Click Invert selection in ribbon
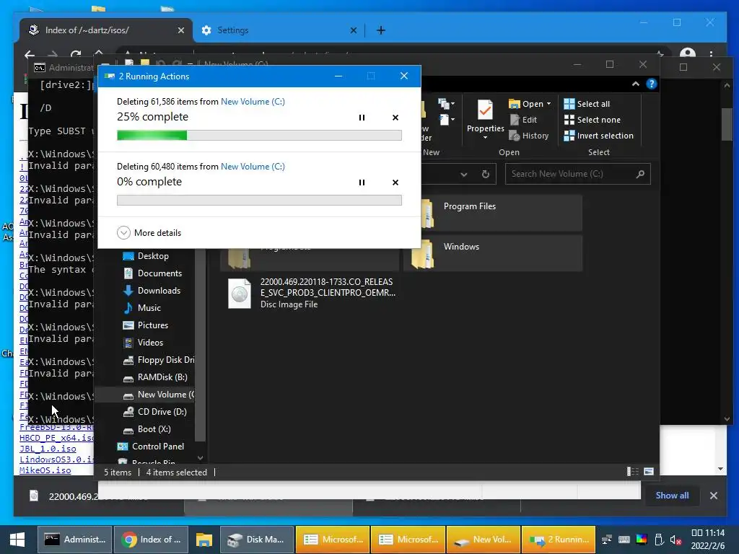 click(598, 136)
